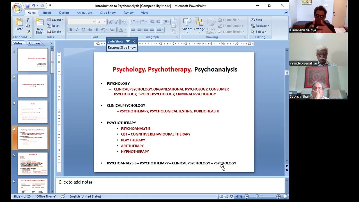Click the Paste clipboard icon

click(x=19, y=22)
